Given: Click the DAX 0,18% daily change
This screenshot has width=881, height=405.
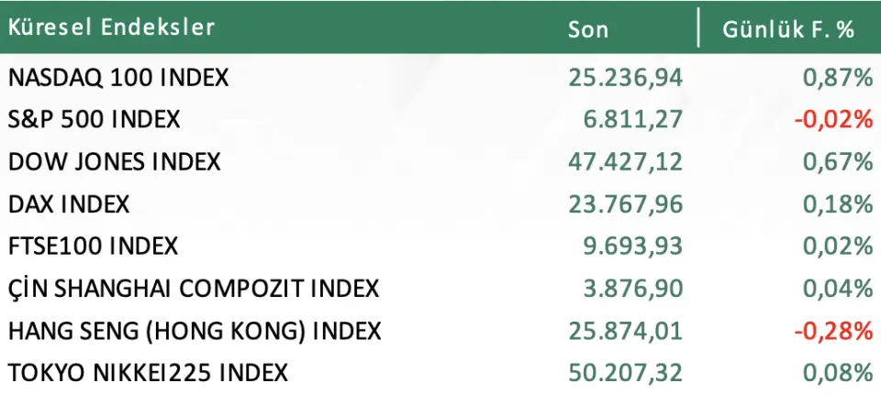Looking at the screenshot, I should 837,204.
